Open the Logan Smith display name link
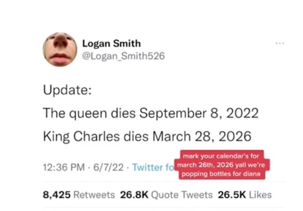This screenshot has width=303, height=211. tap(111, 44)
